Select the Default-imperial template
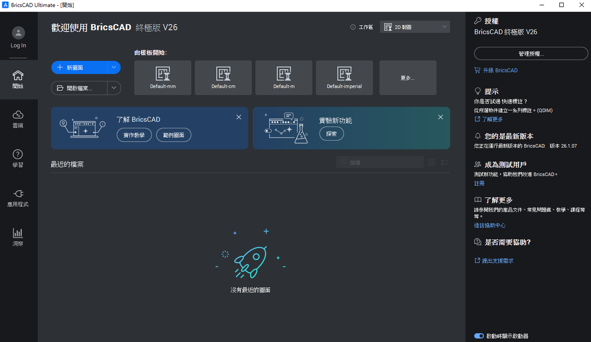591x342 pixels. point(344,77)
